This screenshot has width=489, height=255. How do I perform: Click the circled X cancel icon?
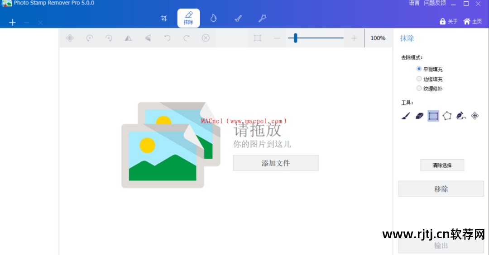(x=206, y=38)
